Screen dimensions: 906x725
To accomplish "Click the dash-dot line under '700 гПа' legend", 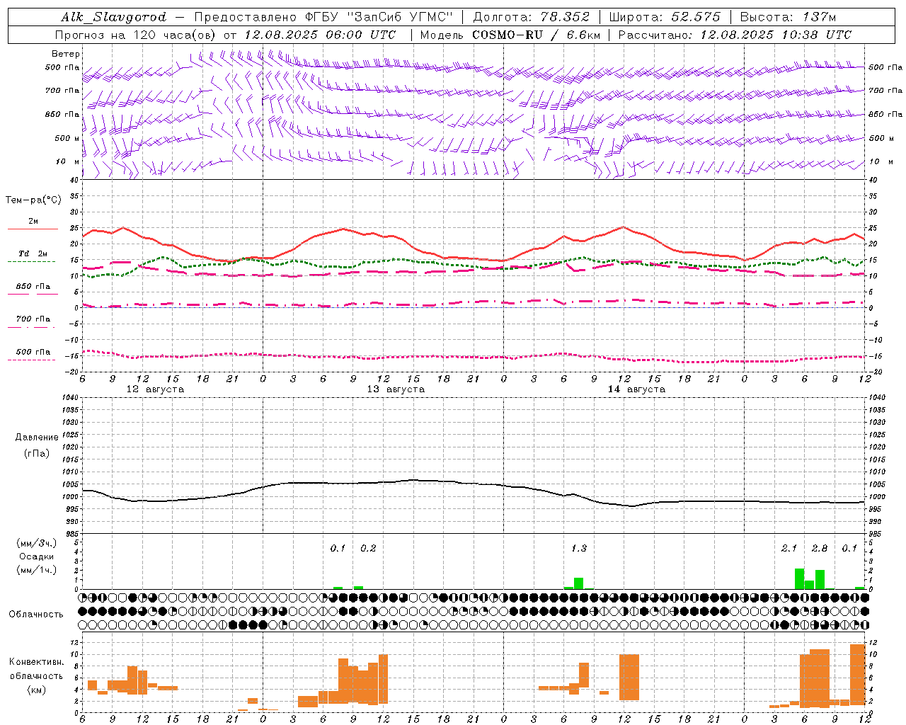I will 31,327.
